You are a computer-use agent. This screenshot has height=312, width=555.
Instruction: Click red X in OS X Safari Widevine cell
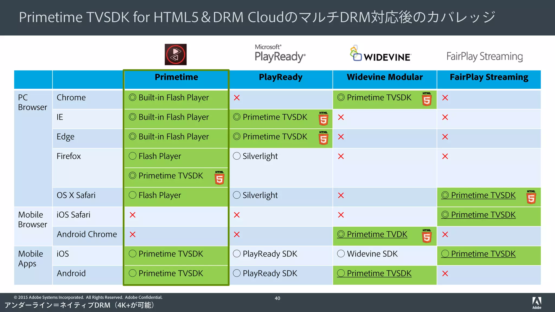click(341, 195)
